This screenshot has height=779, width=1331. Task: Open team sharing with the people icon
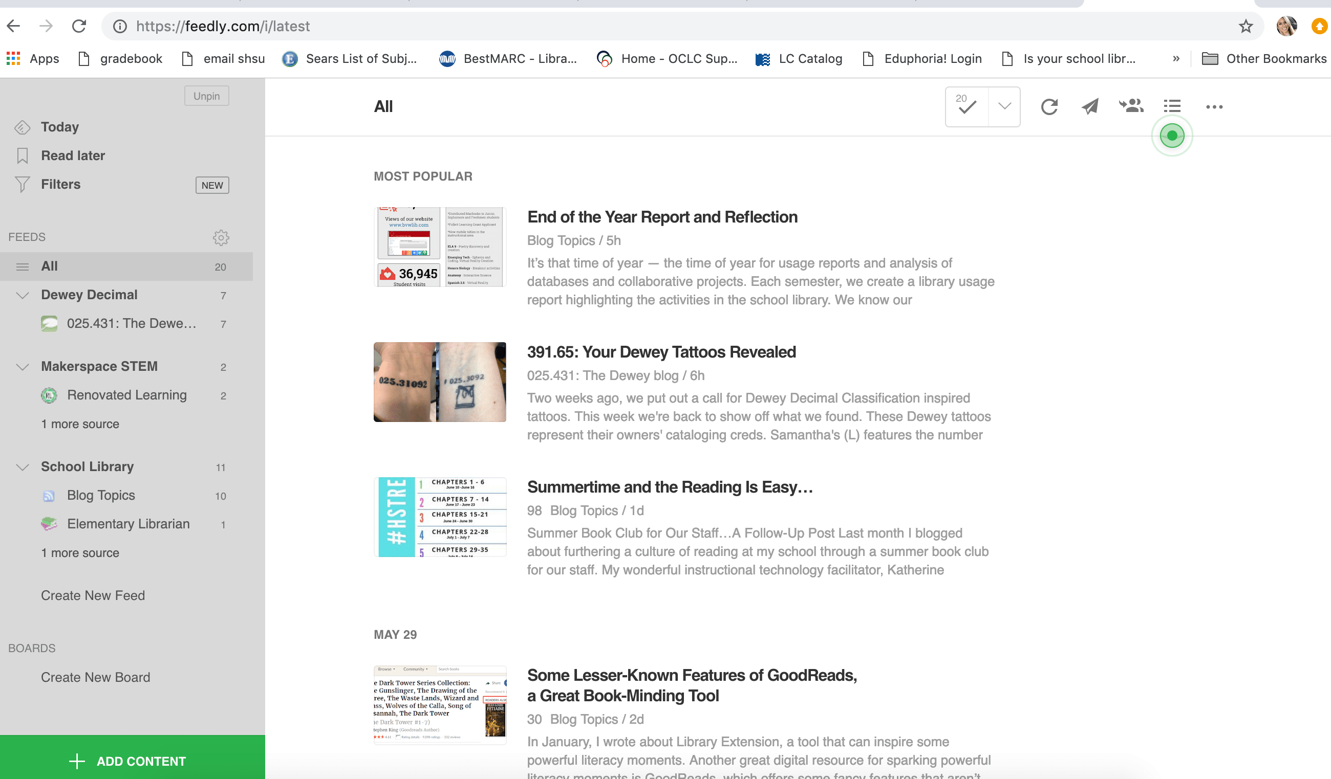tap(1131, 106)
